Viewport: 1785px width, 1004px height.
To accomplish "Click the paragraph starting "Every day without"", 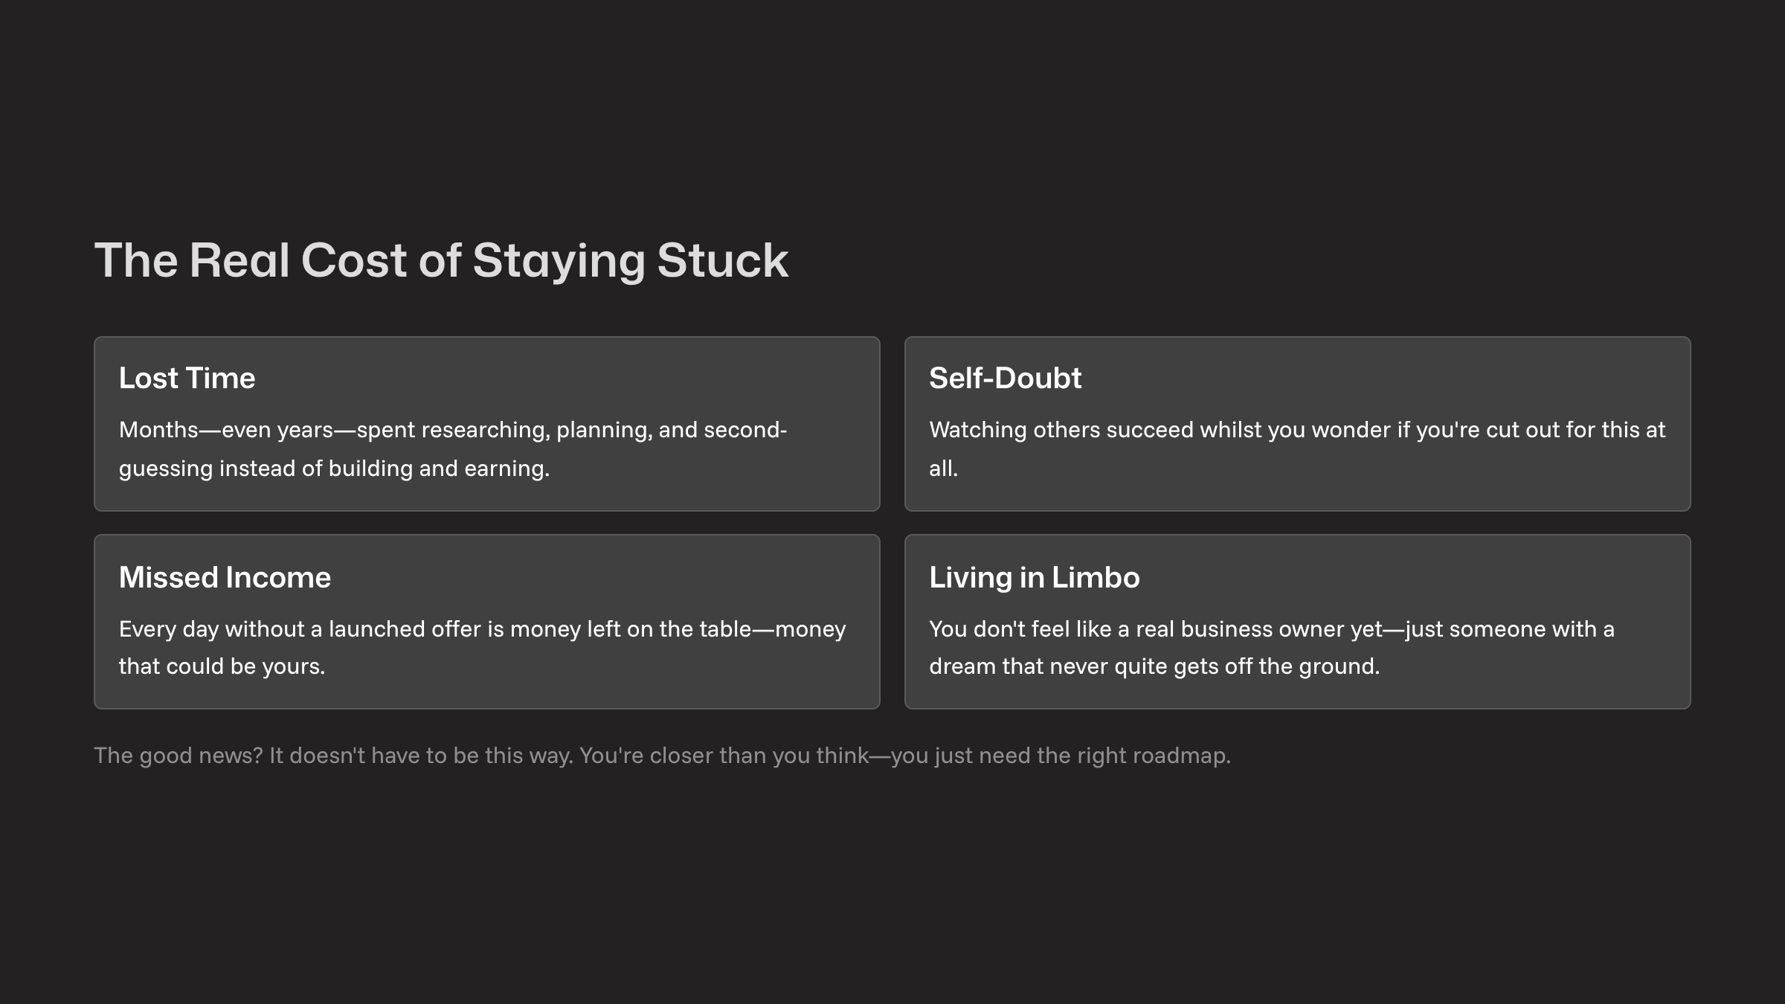I will point(482,629).
